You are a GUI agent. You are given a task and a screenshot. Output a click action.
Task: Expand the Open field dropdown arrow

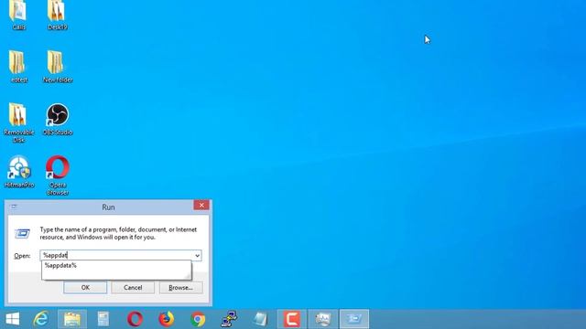[x=198, y=256]
